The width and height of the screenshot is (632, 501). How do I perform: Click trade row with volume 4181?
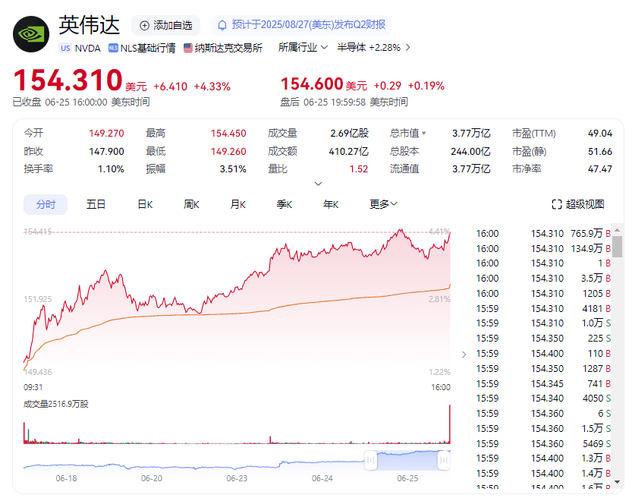pos(543,309)
